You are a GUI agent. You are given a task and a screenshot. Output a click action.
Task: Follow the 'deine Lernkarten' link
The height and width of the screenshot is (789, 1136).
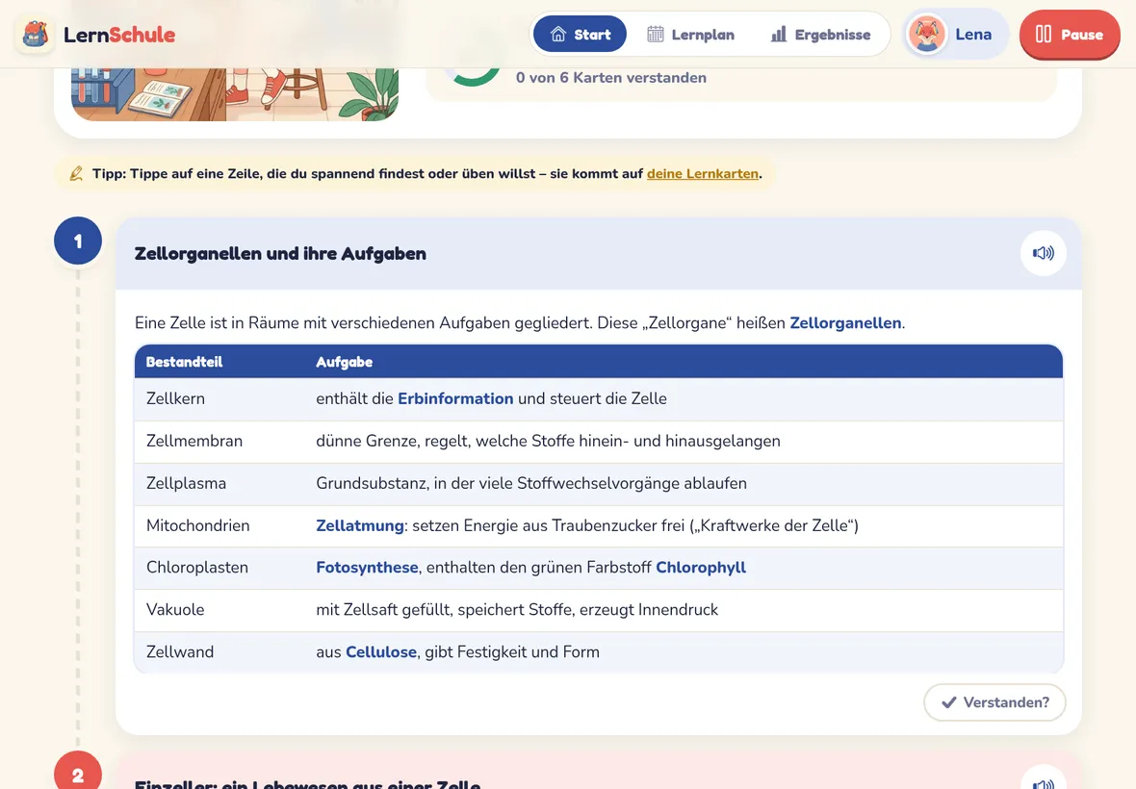point(702,174)
